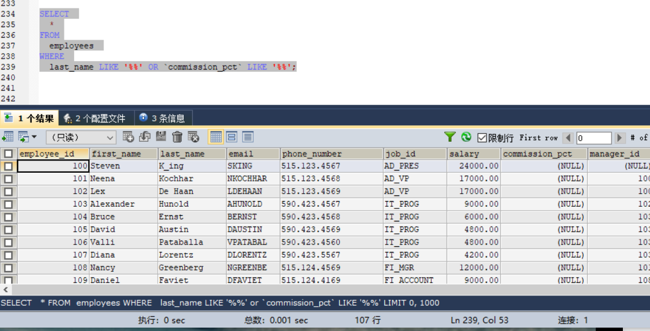
Task: Click the cancel changes table icon
Action: (194, 137)
